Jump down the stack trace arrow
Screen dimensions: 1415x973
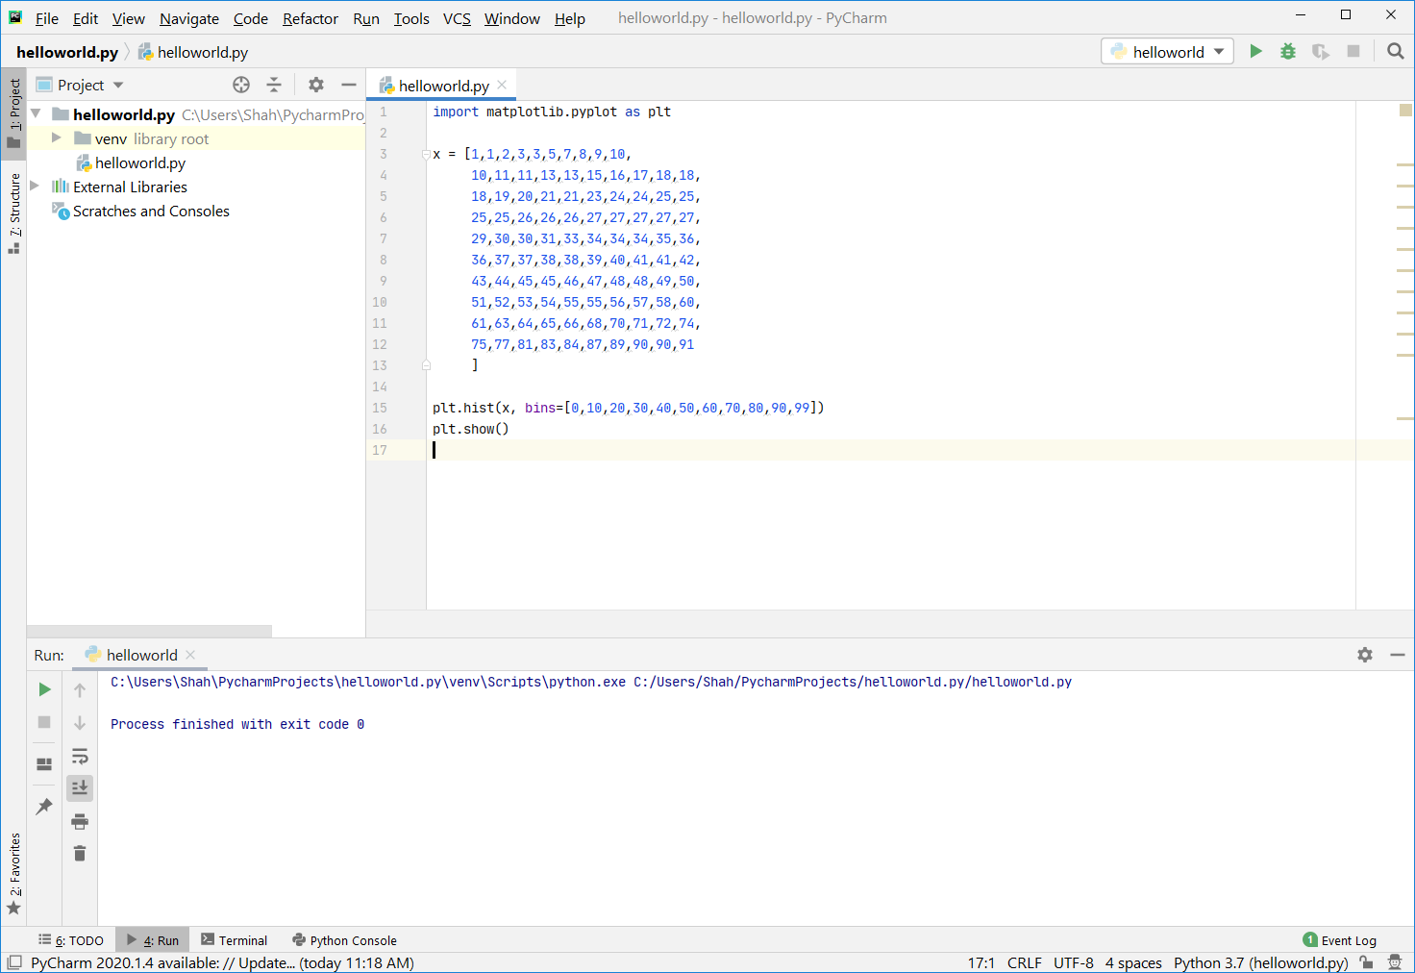pos(80,722)
